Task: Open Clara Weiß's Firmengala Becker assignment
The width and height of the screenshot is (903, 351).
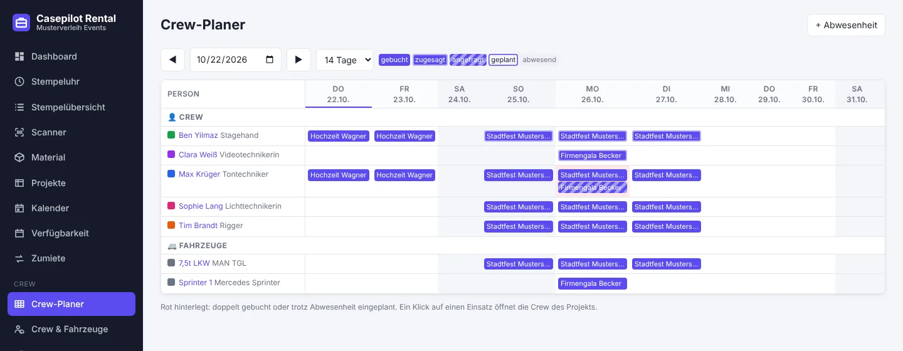Action: 593,155
